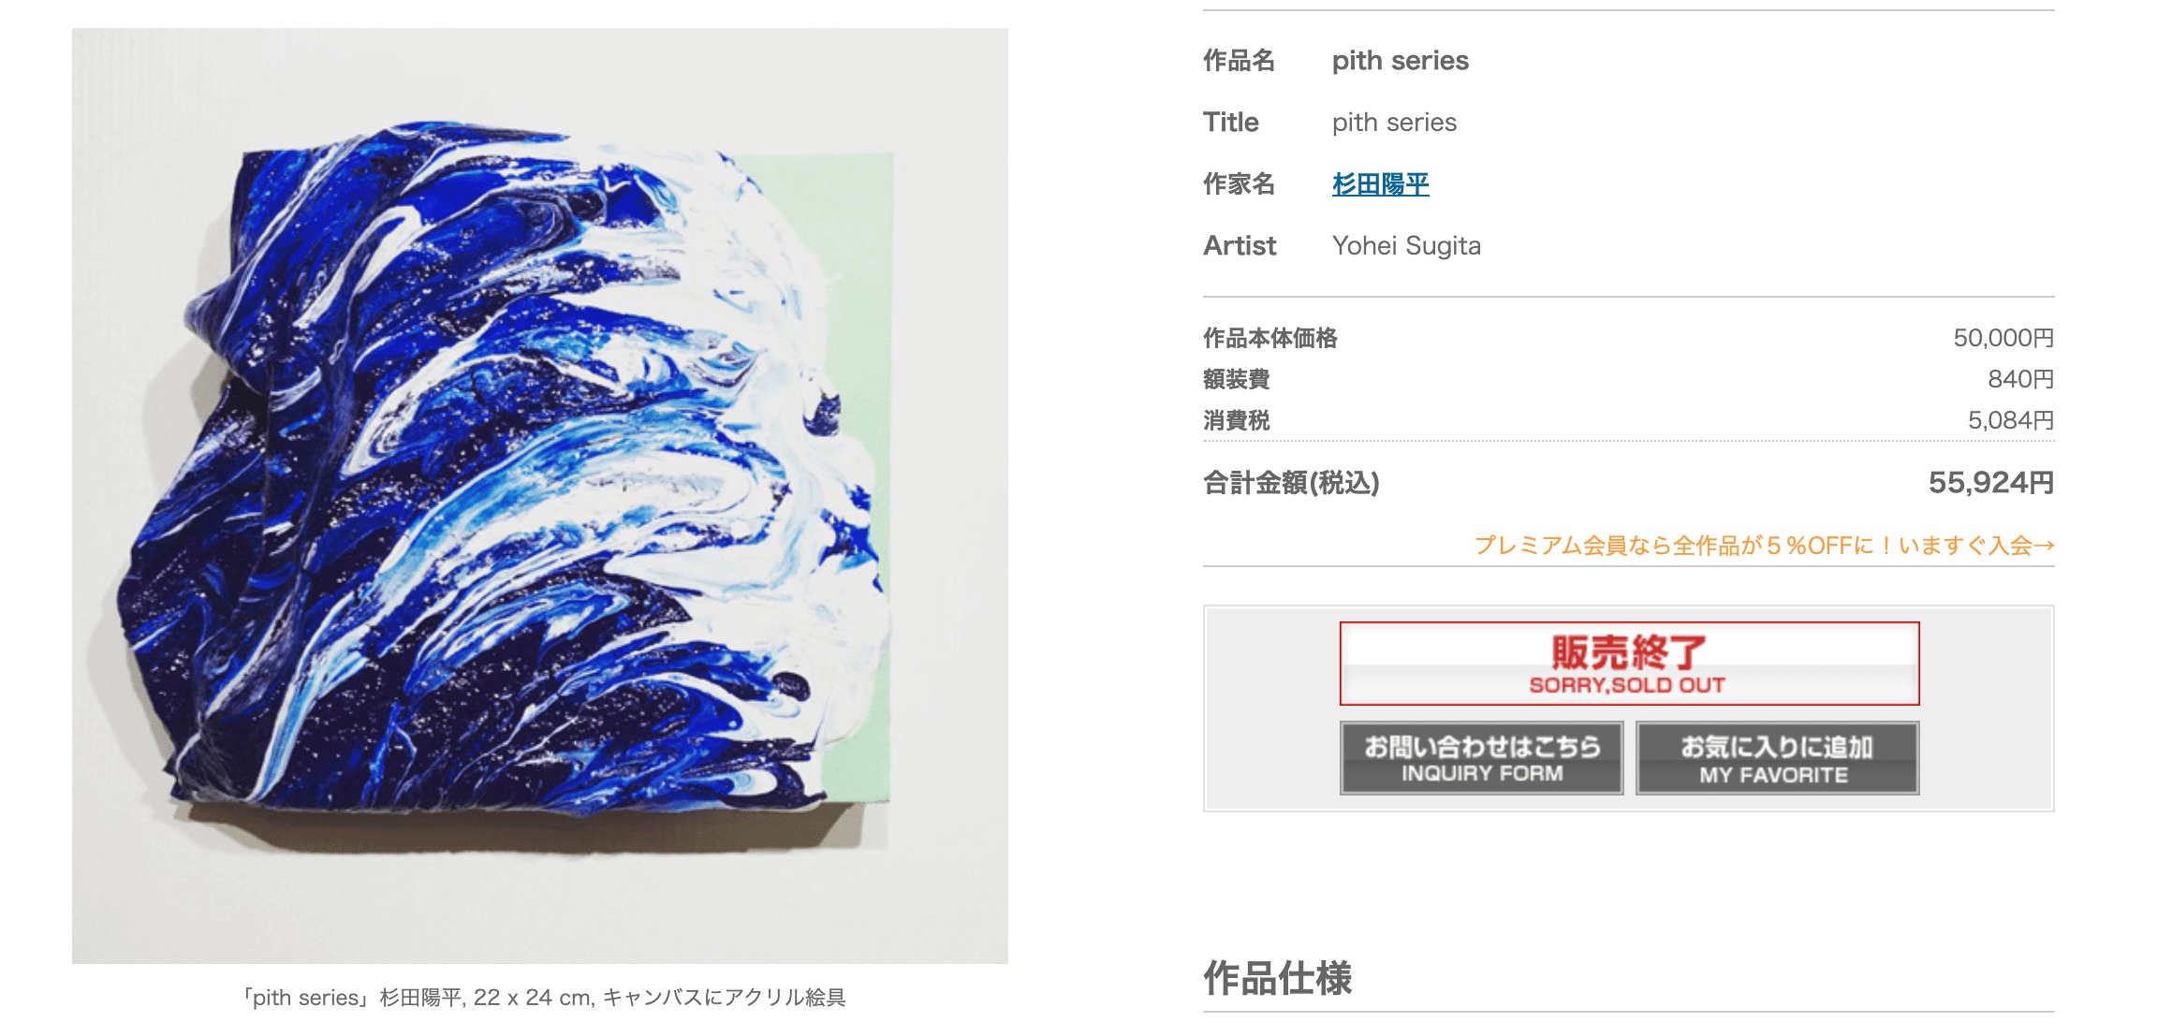
Task: Click the premium member 5%OFF join link
Action: 1764,545
